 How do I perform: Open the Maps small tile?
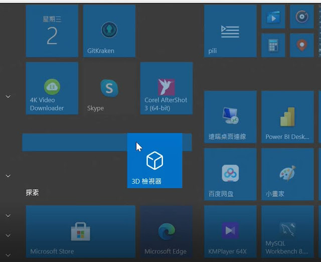[302, 45]
